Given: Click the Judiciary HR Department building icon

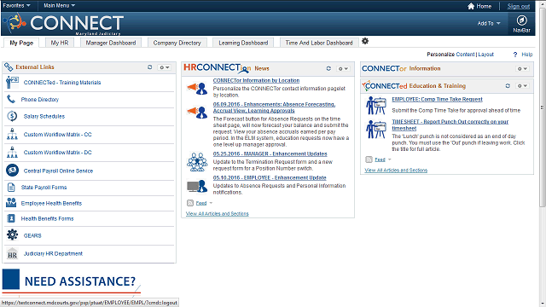Looking at the screenshot, I should click(x=12, y=253).
